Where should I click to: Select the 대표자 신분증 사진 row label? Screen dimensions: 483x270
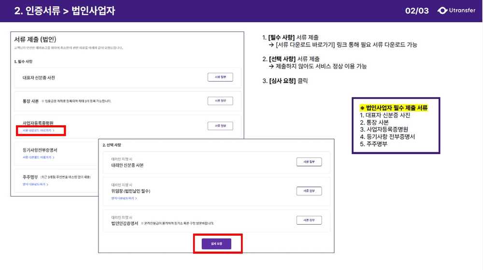pyautogui.click(x=39, y=78)
